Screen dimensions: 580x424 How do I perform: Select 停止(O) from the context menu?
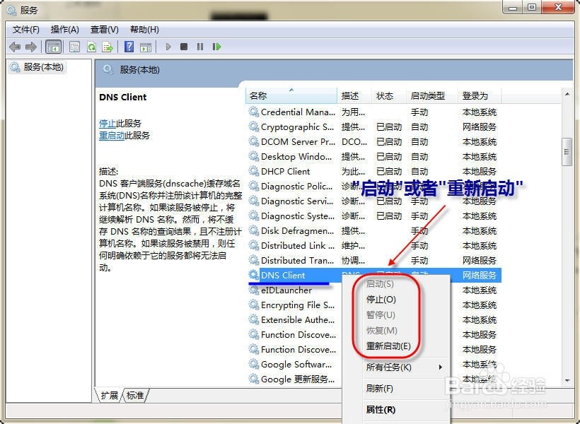pos(381,300)
